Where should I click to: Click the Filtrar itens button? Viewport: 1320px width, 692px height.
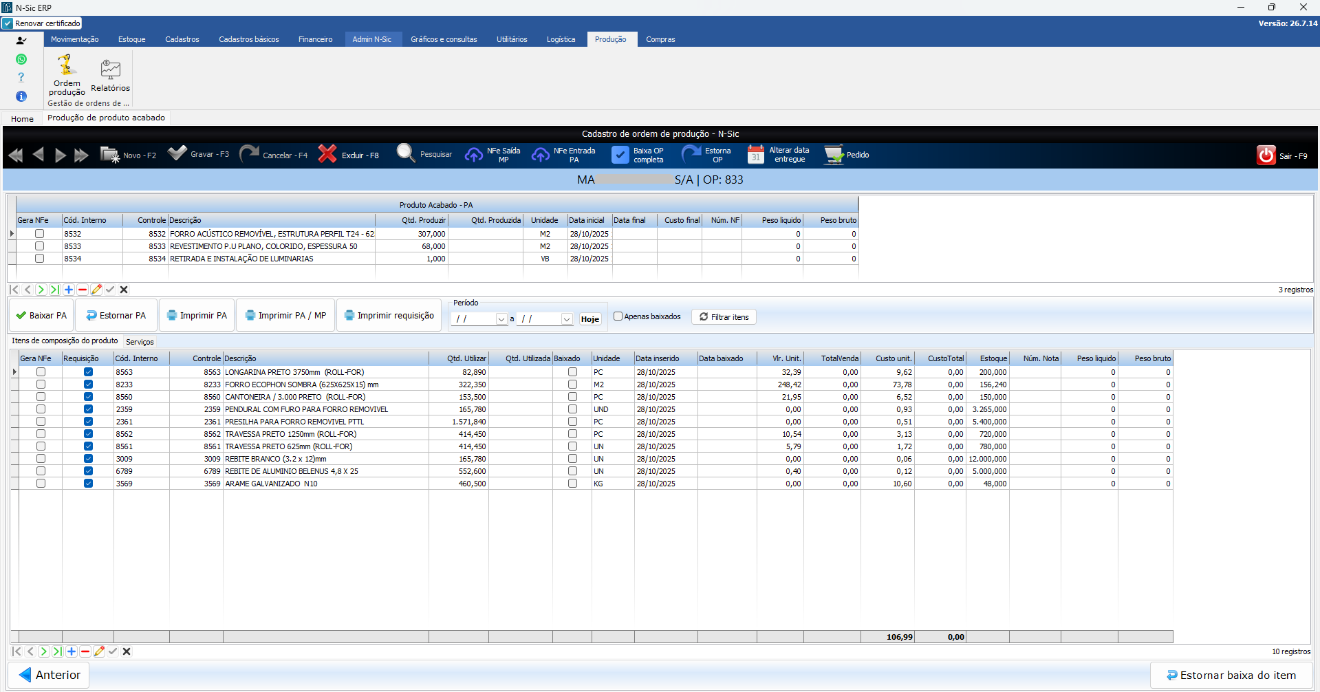pos(724,317)
